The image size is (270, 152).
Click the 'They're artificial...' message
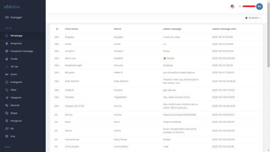click(x=173, y=122)
